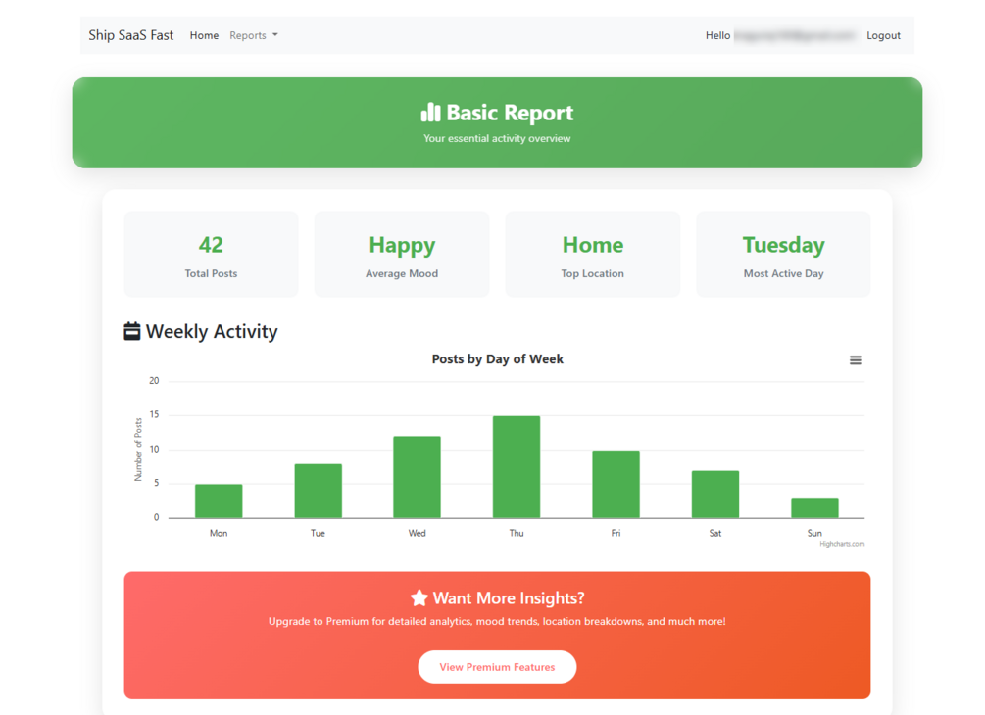Click the Most Active Day label
Image resolution: width=985 pixels, height=715 pixels.
(783, 273)
